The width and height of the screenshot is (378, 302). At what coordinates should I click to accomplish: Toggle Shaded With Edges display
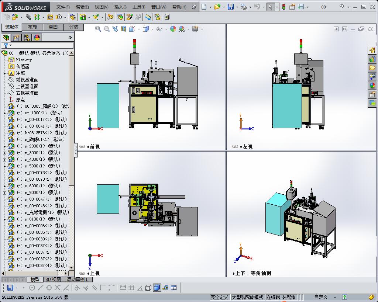coord(157,288)
